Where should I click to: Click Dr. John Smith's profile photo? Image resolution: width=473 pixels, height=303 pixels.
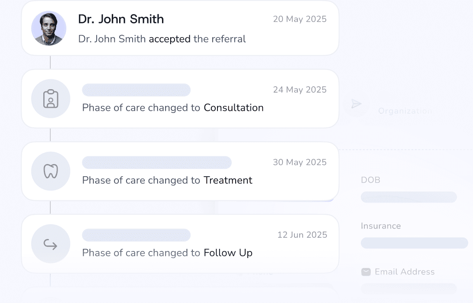49,28
